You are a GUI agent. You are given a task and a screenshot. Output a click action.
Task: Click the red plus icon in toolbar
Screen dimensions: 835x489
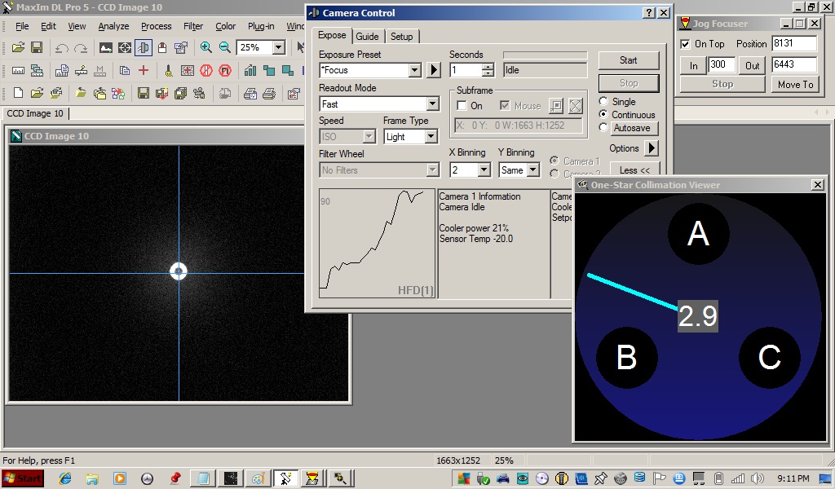point(144,71)
